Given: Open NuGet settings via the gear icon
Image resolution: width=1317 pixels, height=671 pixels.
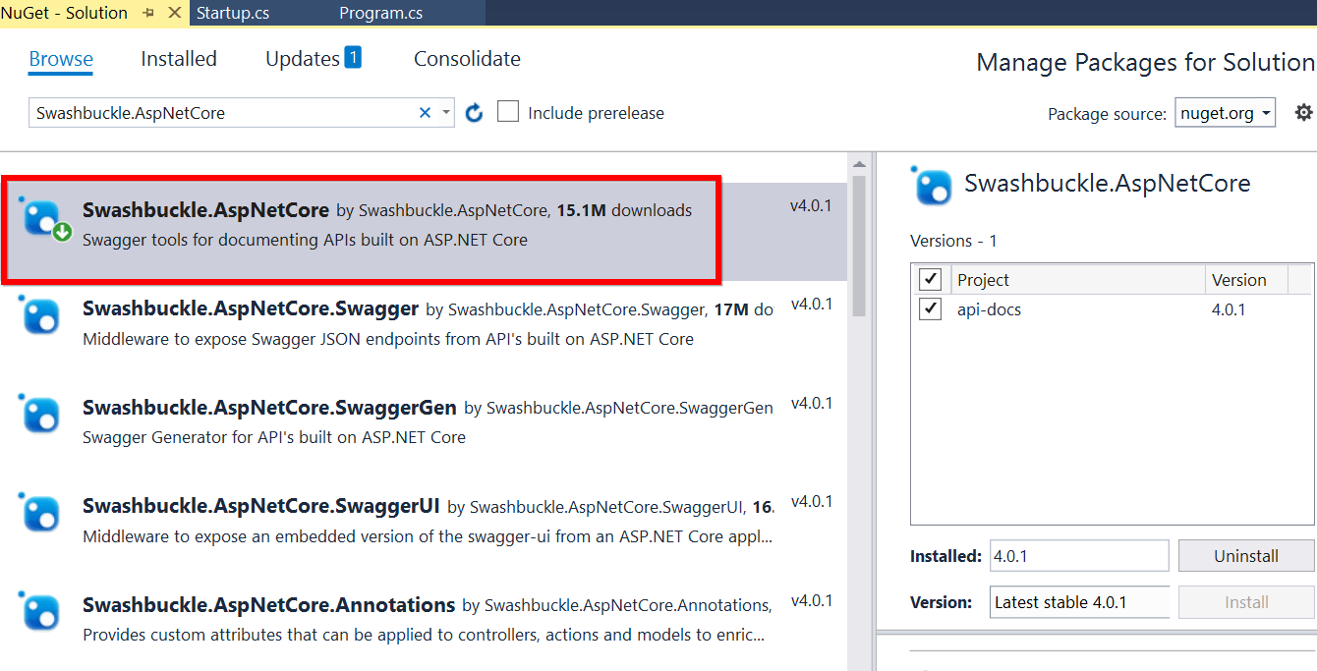Looking at the screenshot, I should [1303, 113].
